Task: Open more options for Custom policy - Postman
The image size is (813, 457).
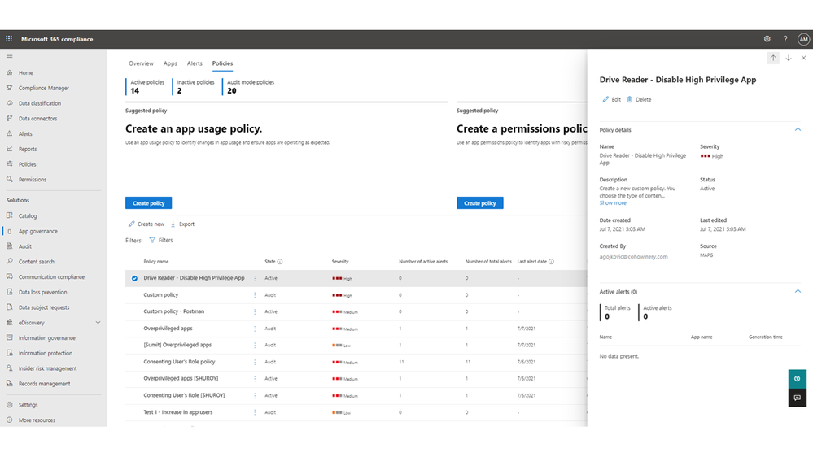Action: pyautogui.click(x=255, y=312)
